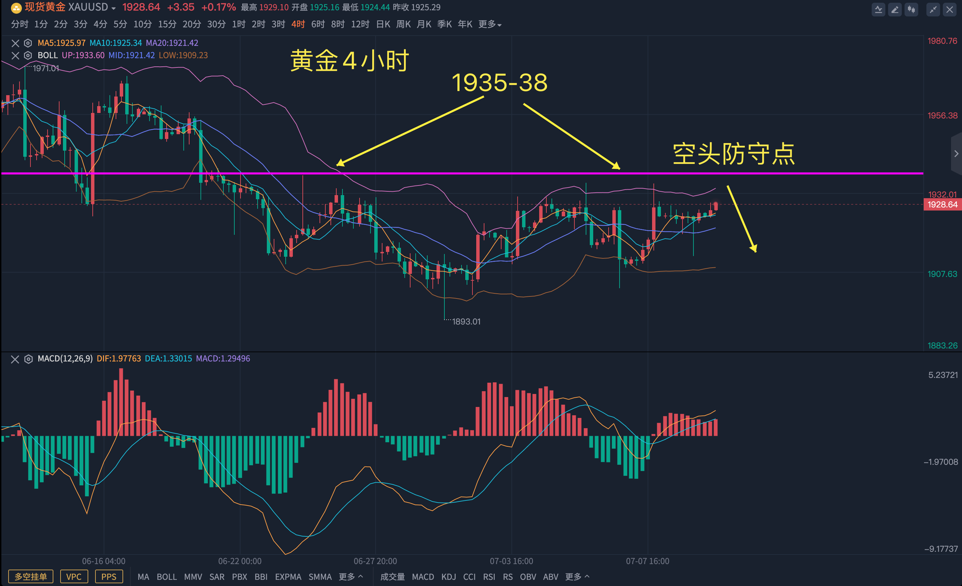Select the 1时 timeframe tab
The image size is (962, 586).
238,25
